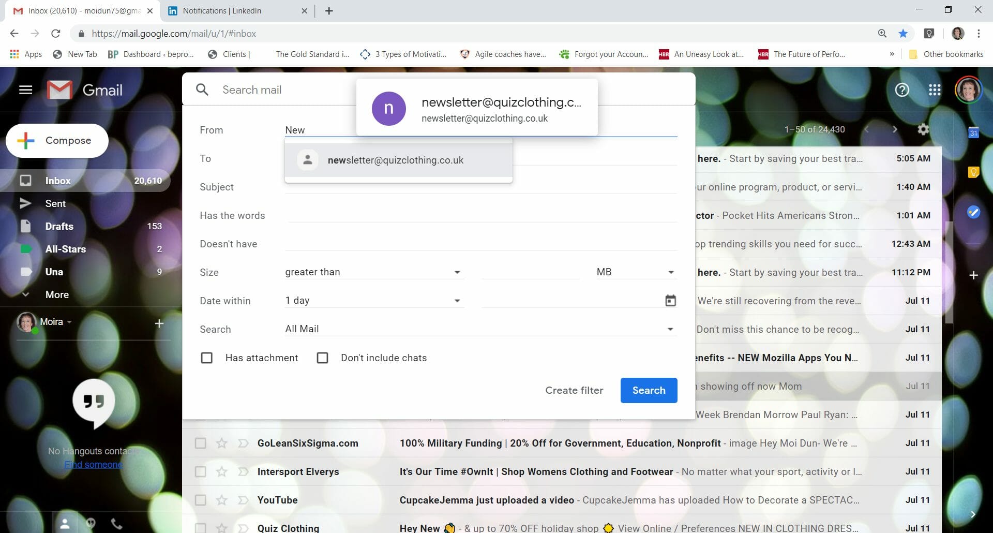Open the Moira Hangouts status dropdown

point(69,322)
